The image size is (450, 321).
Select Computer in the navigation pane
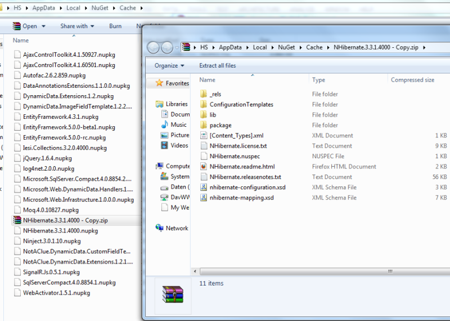172,166
